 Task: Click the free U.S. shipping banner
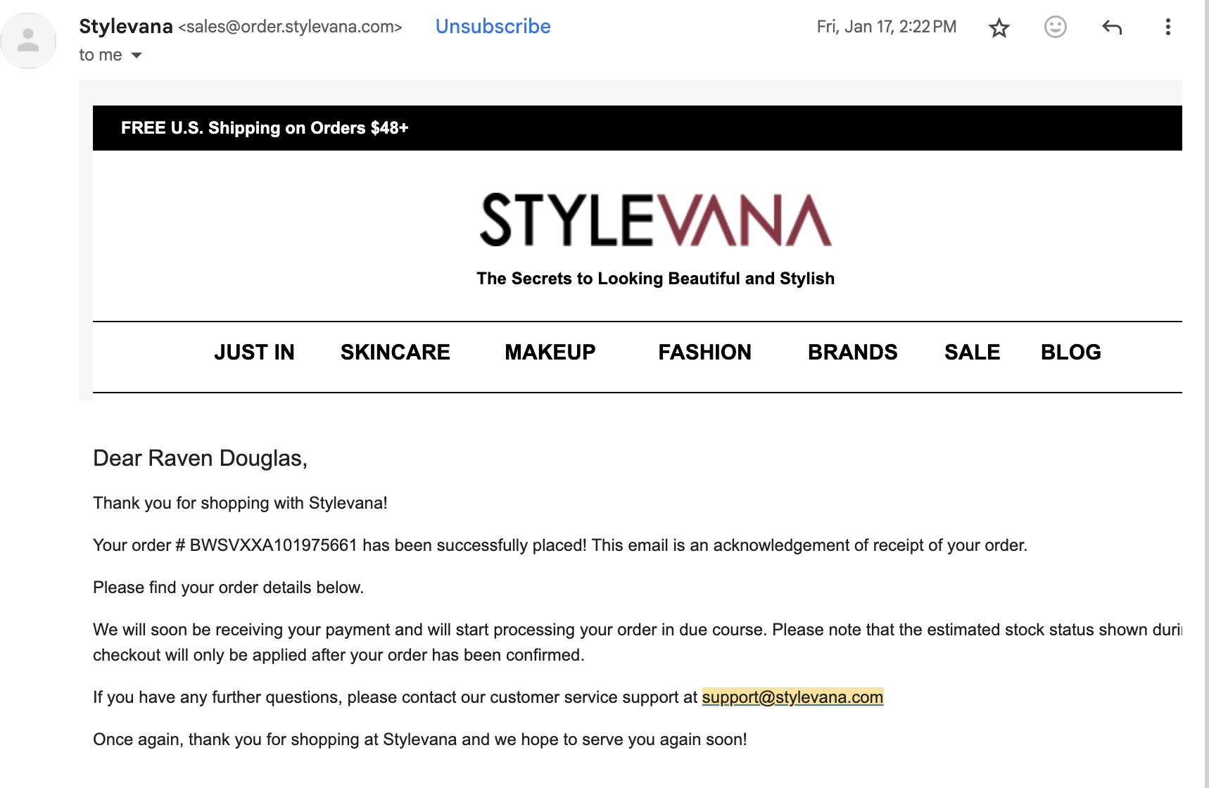[x=265, y=128]
